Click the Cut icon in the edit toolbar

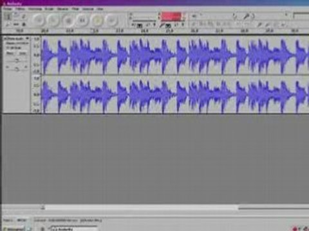(194, 24)
